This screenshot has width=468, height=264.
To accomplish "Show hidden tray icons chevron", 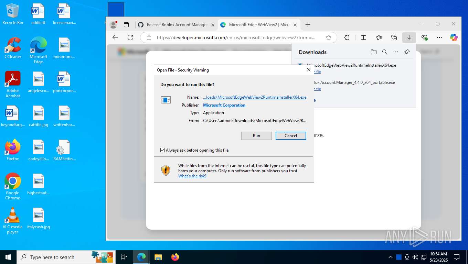I will (x=391, y=257).
